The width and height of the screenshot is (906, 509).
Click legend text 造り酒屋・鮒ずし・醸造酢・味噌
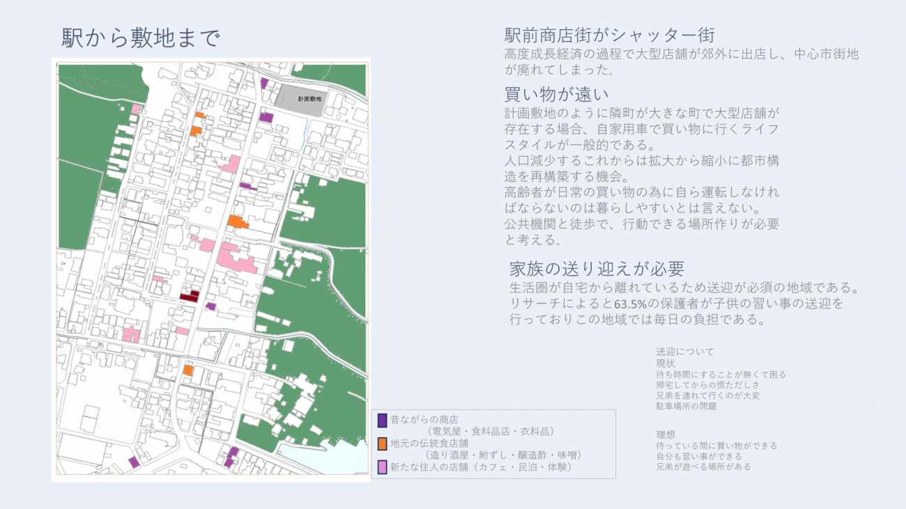pyautogui.click(x=503, y=455)
